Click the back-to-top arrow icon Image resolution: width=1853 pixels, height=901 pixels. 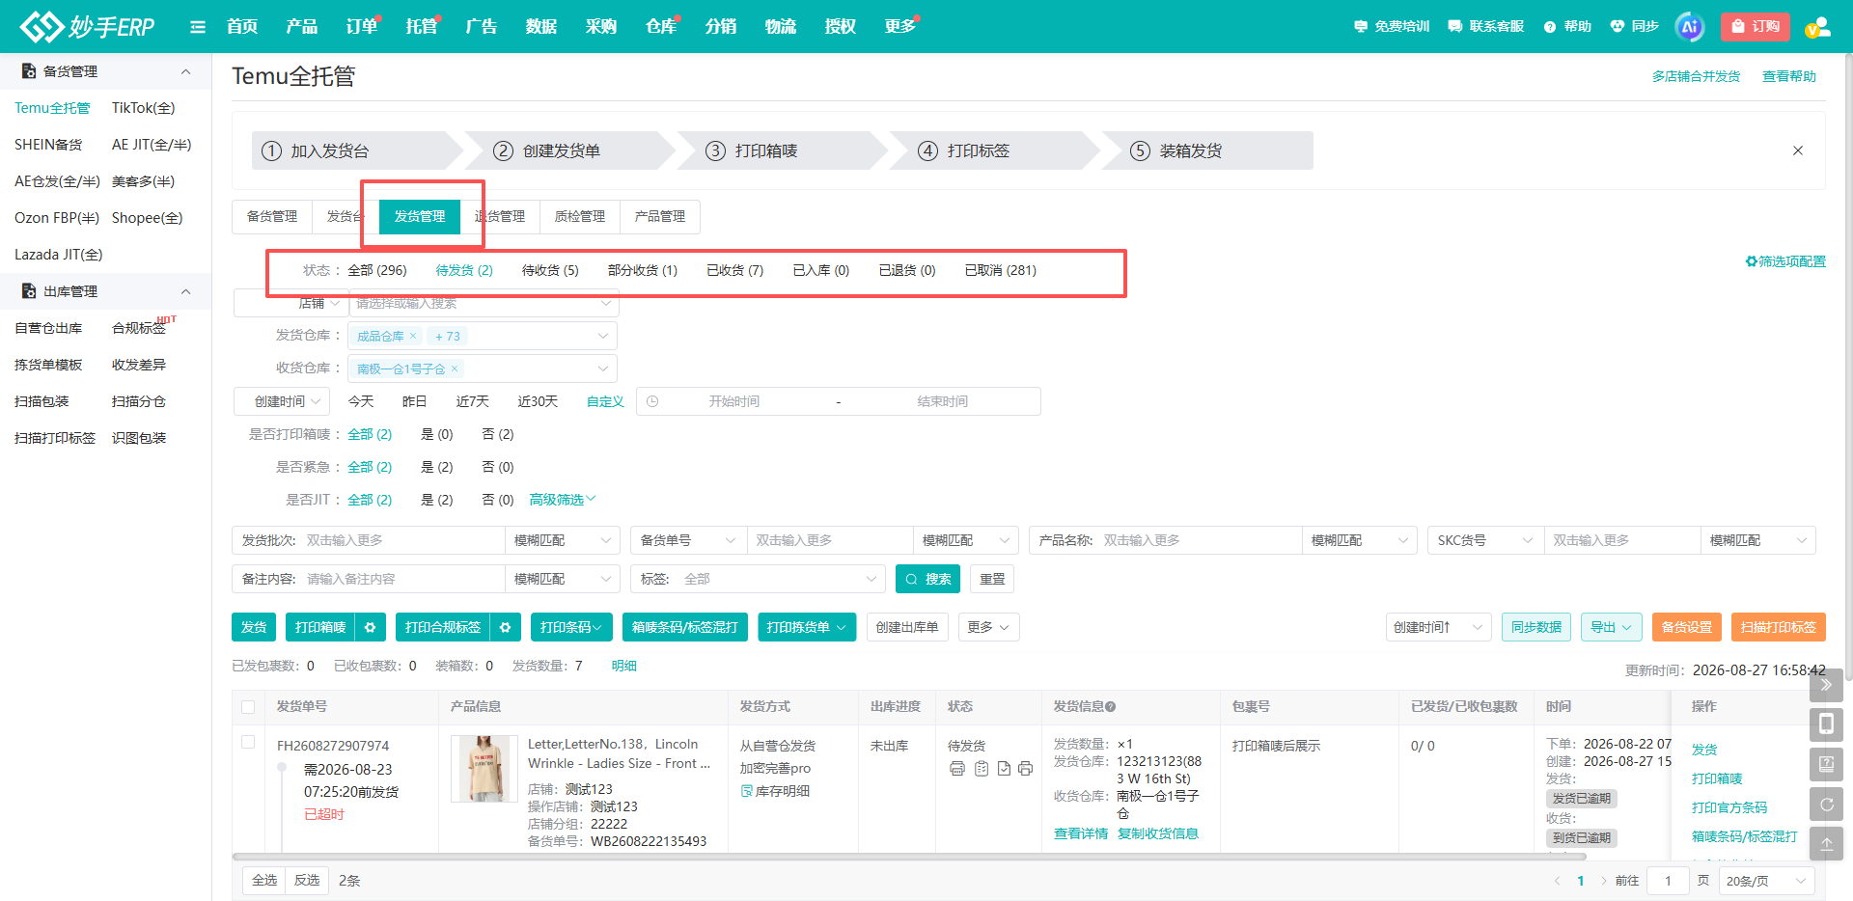[x=1826, y=843]
